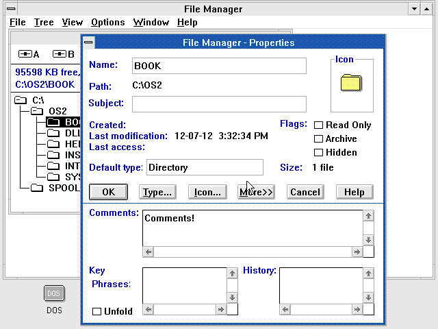The width and height of the screenshot is (438, 329).
Task: Open the Window menu
Action: [x=151, y=22]
